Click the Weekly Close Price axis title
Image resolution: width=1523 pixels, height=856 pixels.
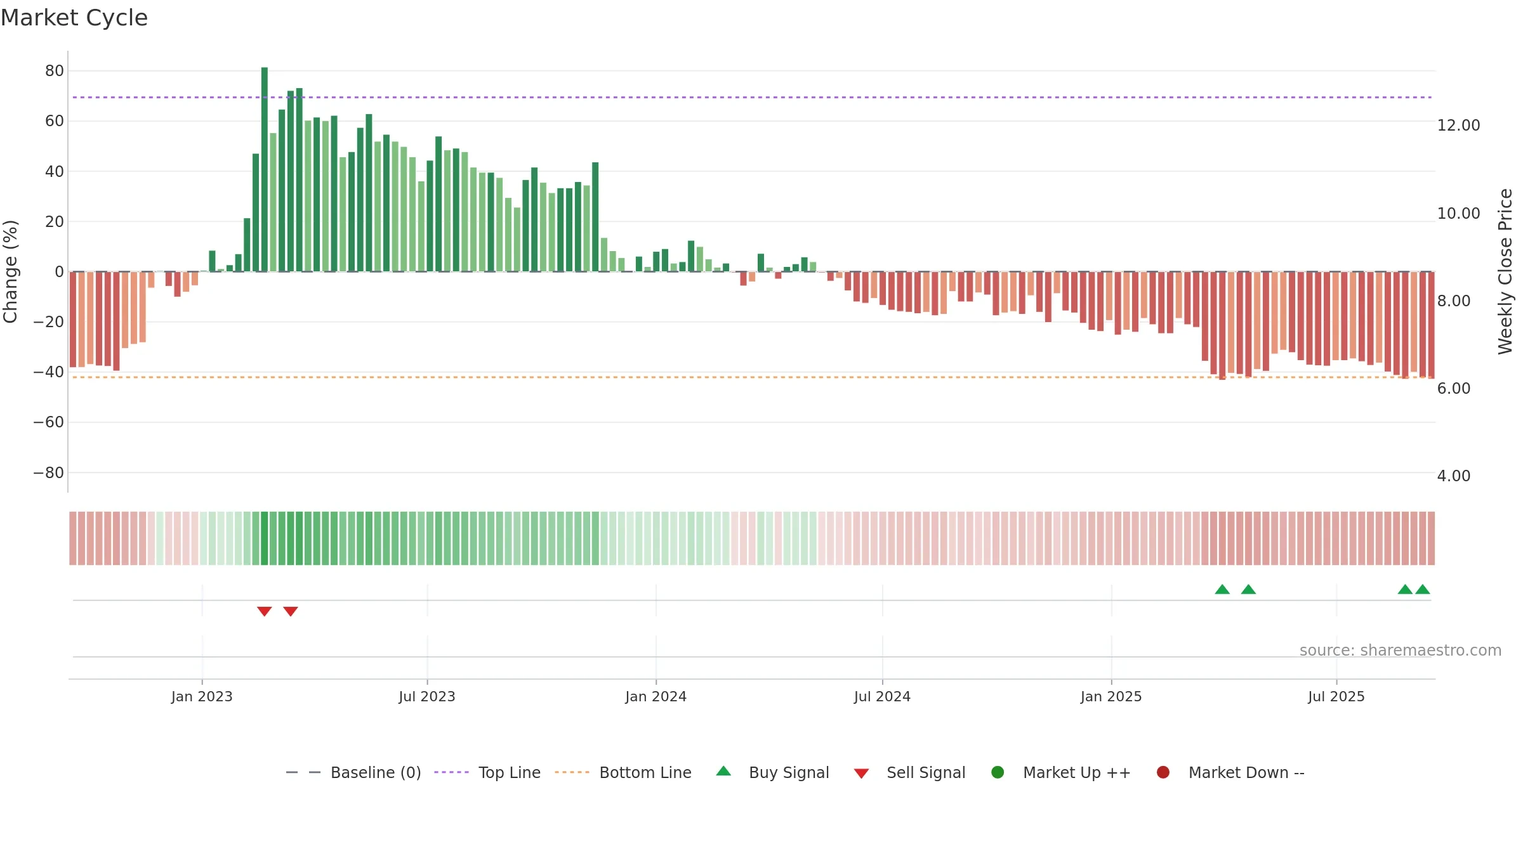1505,271
